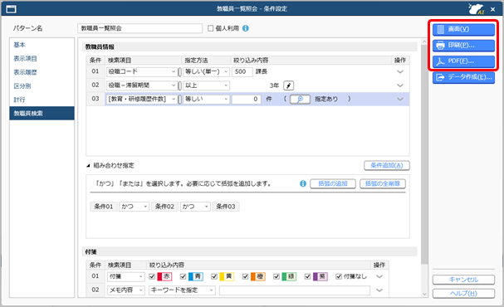Click the info icon beside 括弧の追加

(303, 183)
